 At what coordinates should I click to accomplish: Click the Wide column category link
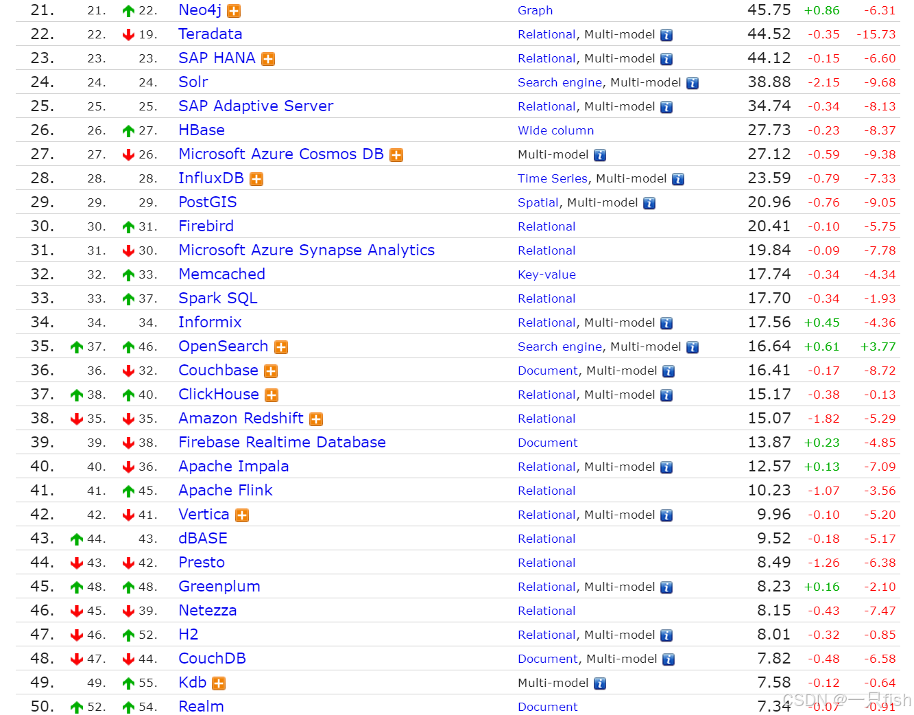(556, 130)
